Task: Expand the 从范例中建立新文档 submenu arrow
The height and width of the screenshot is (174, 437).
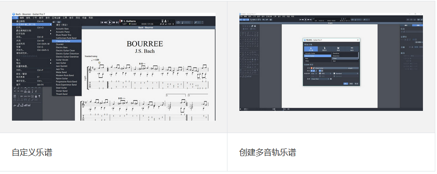Action: coord(50,24)
